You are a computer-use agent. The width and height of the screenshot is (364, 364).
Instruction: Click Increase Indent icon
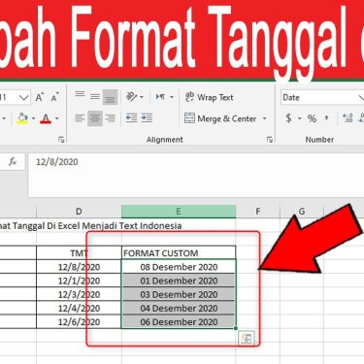(147, 118)
